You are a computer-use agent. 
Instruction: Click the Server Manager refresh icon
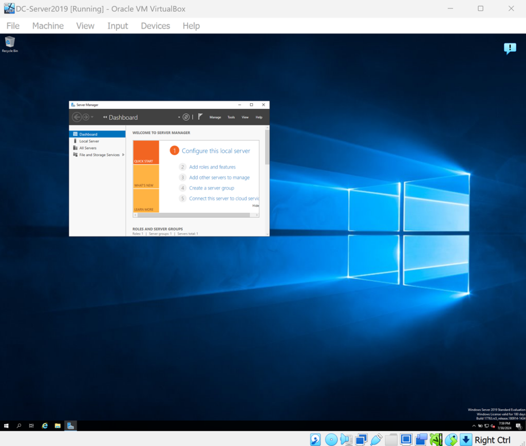coord(186,117)
